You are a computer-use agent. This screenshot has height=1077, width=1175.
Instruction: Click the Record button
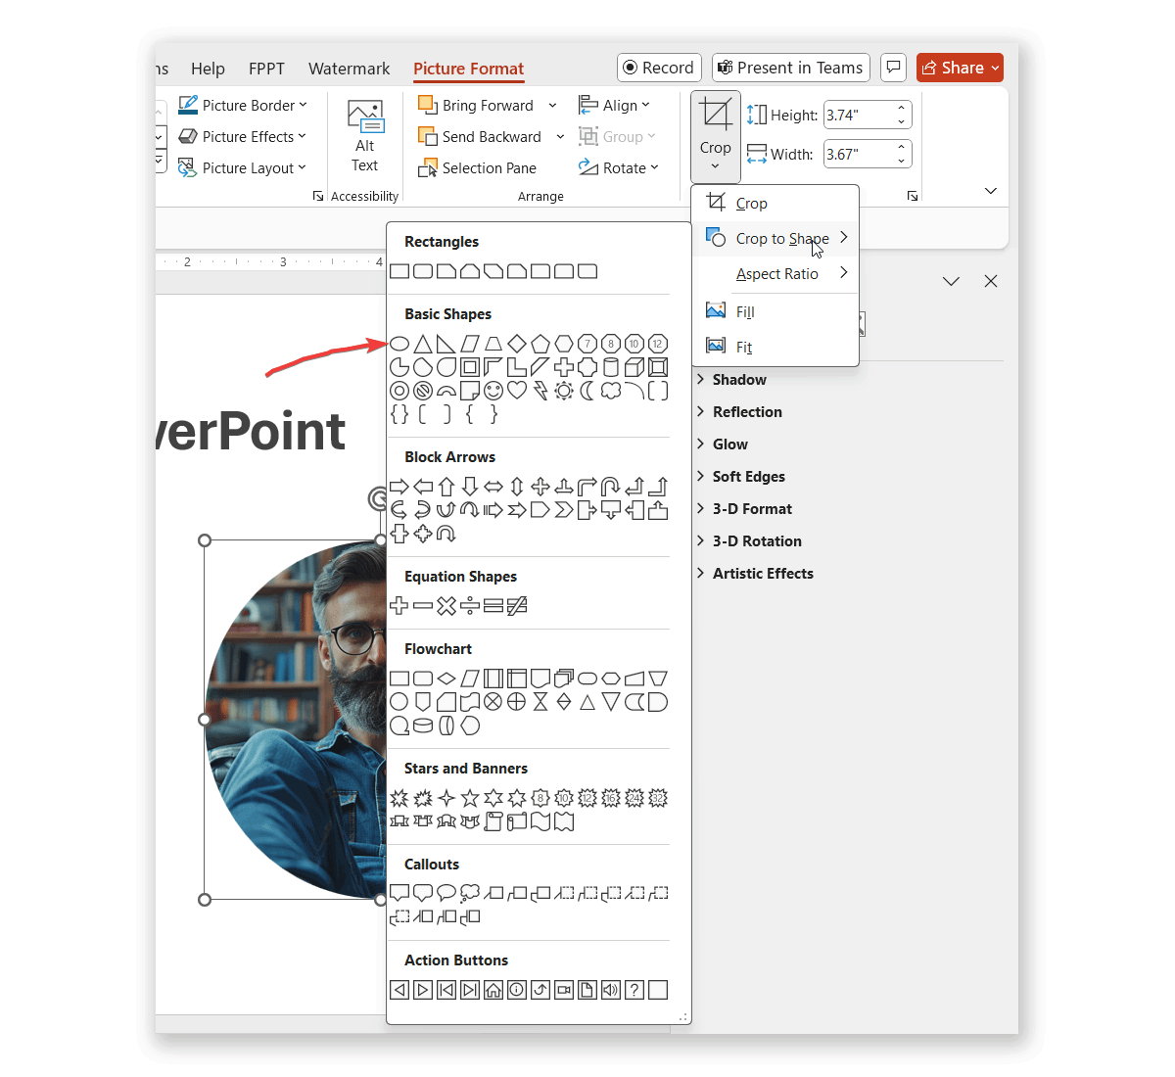tap(659, 68)
